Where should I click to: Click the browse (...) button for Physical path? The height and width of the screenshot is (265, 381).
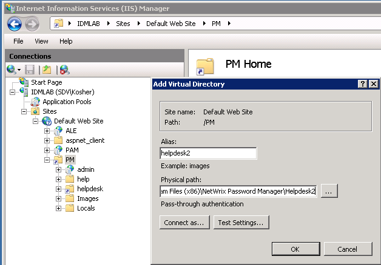pyautogui.click(x=328, y=191)
